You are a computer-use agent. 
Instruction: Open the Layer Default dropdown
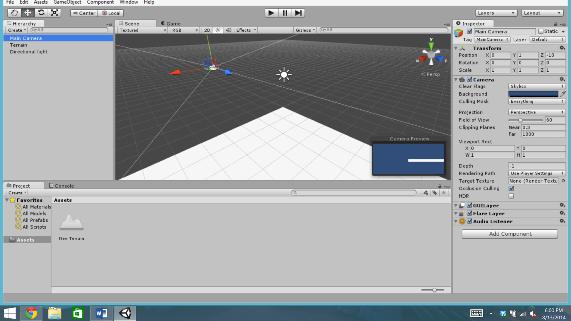tap(548, 39)
